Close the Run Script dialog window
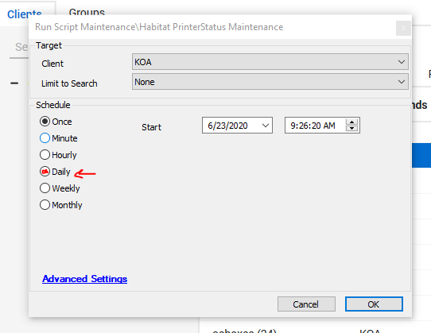This screenshot has height=333, width=431. [x=403, y=29]
